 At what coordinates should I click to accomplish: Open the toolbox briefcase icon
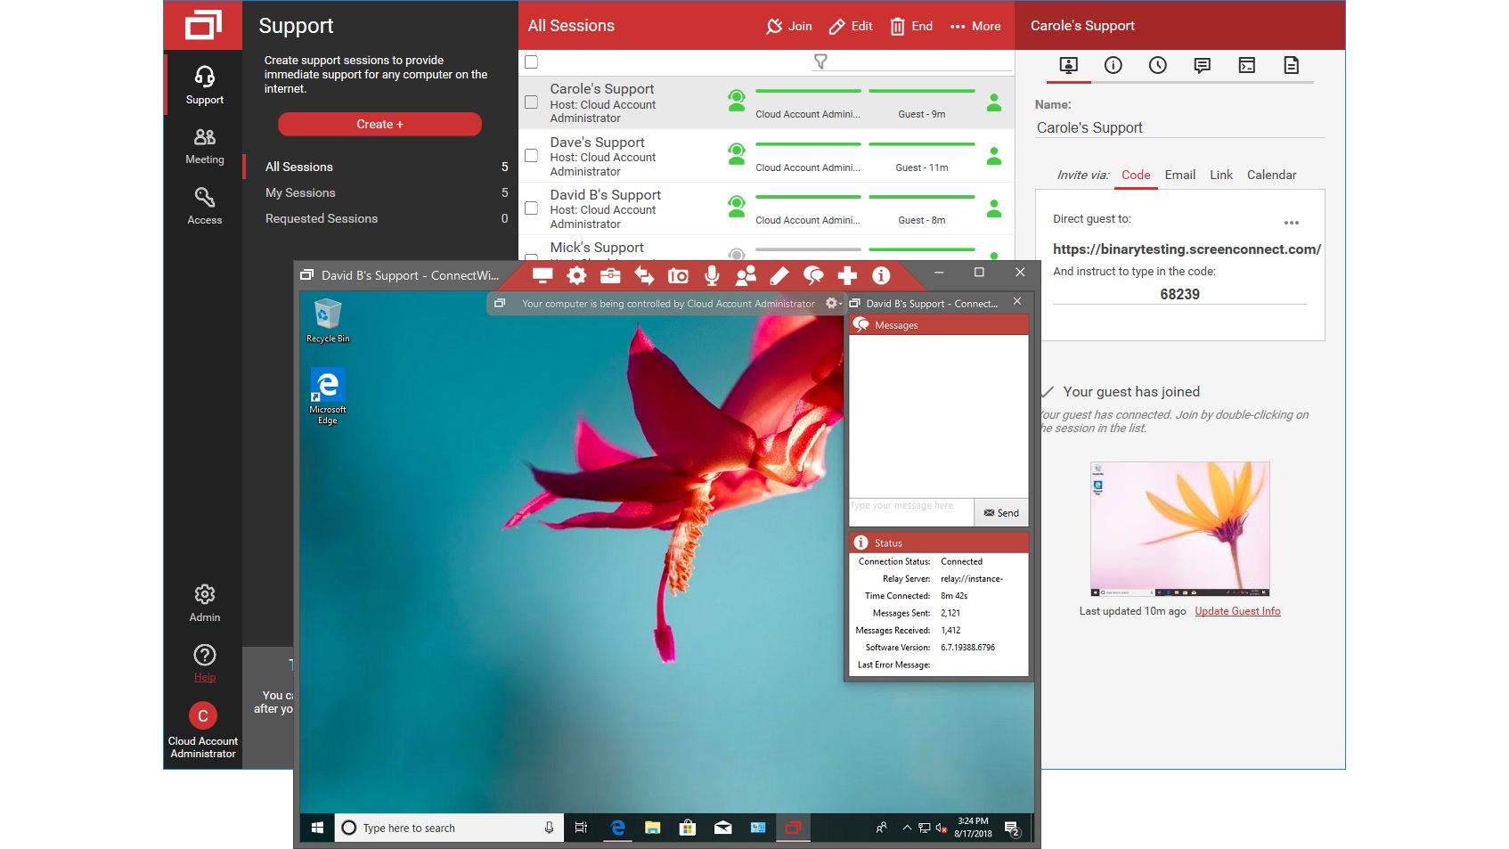pos(610,276)
